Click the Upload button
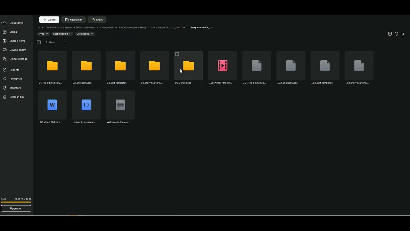The width and height of the screenshot is (410, 231). (x=49, y=20)
